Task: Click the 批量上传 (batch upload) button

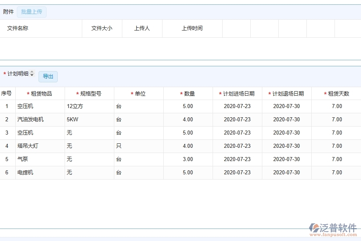Action: coord(32,12)
